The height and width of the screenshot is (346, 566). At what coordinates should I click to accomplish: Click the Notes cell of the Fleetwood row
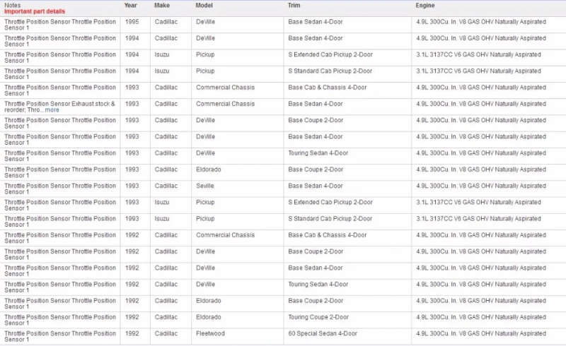(60, 336)
